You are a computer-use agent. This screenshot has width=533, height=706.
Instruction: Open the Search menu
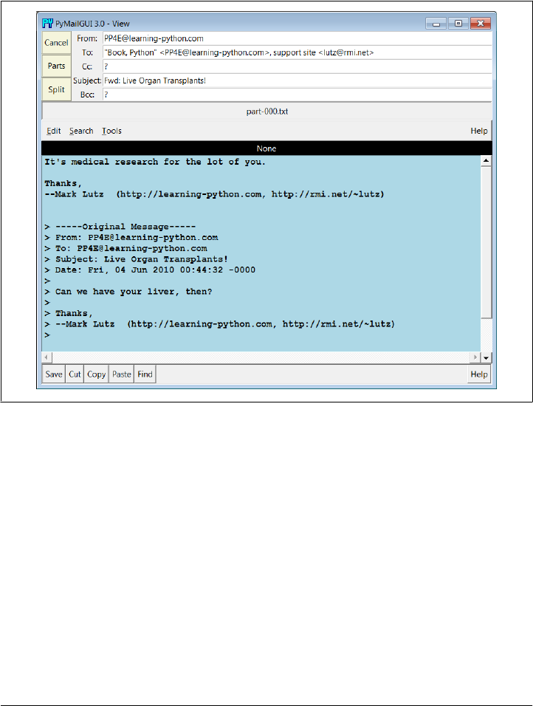[81, 131]
